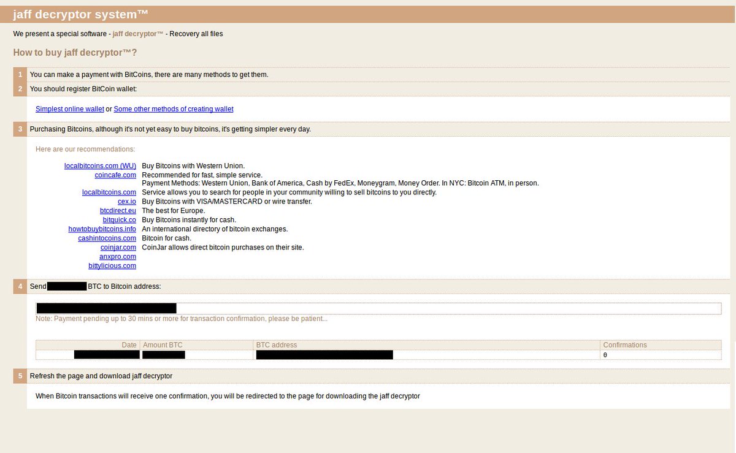Click the CoinJar allows direct bitcoin purchases text
736x453 pixels.
(x=223, y=248)
